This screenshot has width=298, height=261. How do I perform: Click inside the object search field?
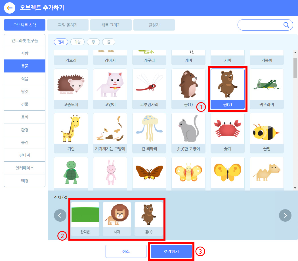[265, 25]
